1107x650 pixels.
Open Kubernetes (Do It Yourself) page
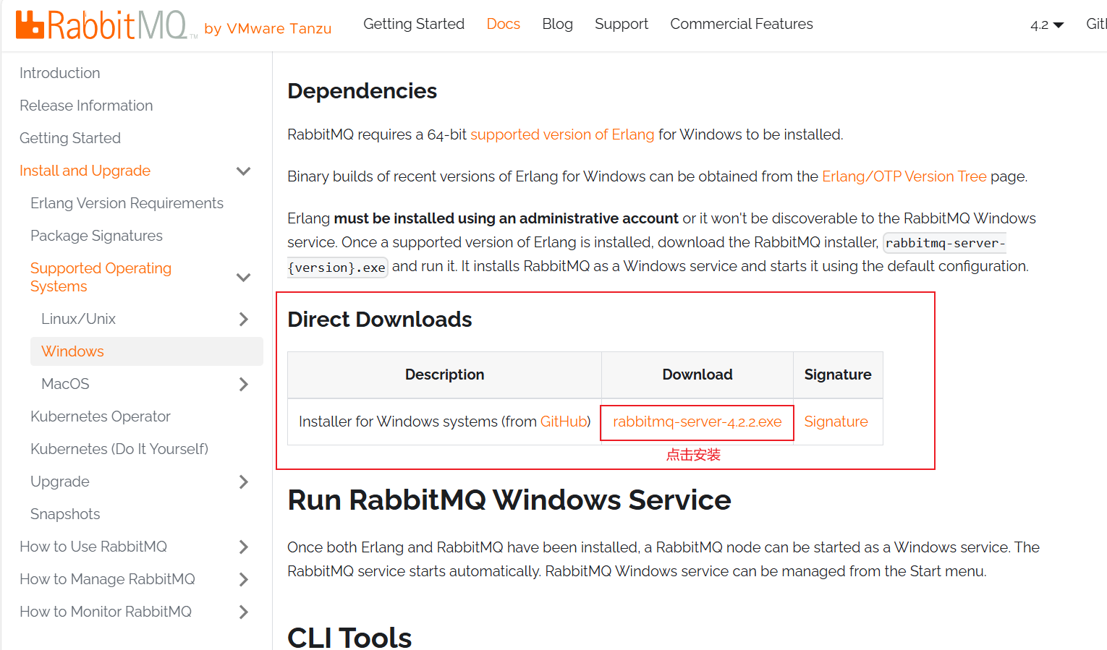click(119, 449)
